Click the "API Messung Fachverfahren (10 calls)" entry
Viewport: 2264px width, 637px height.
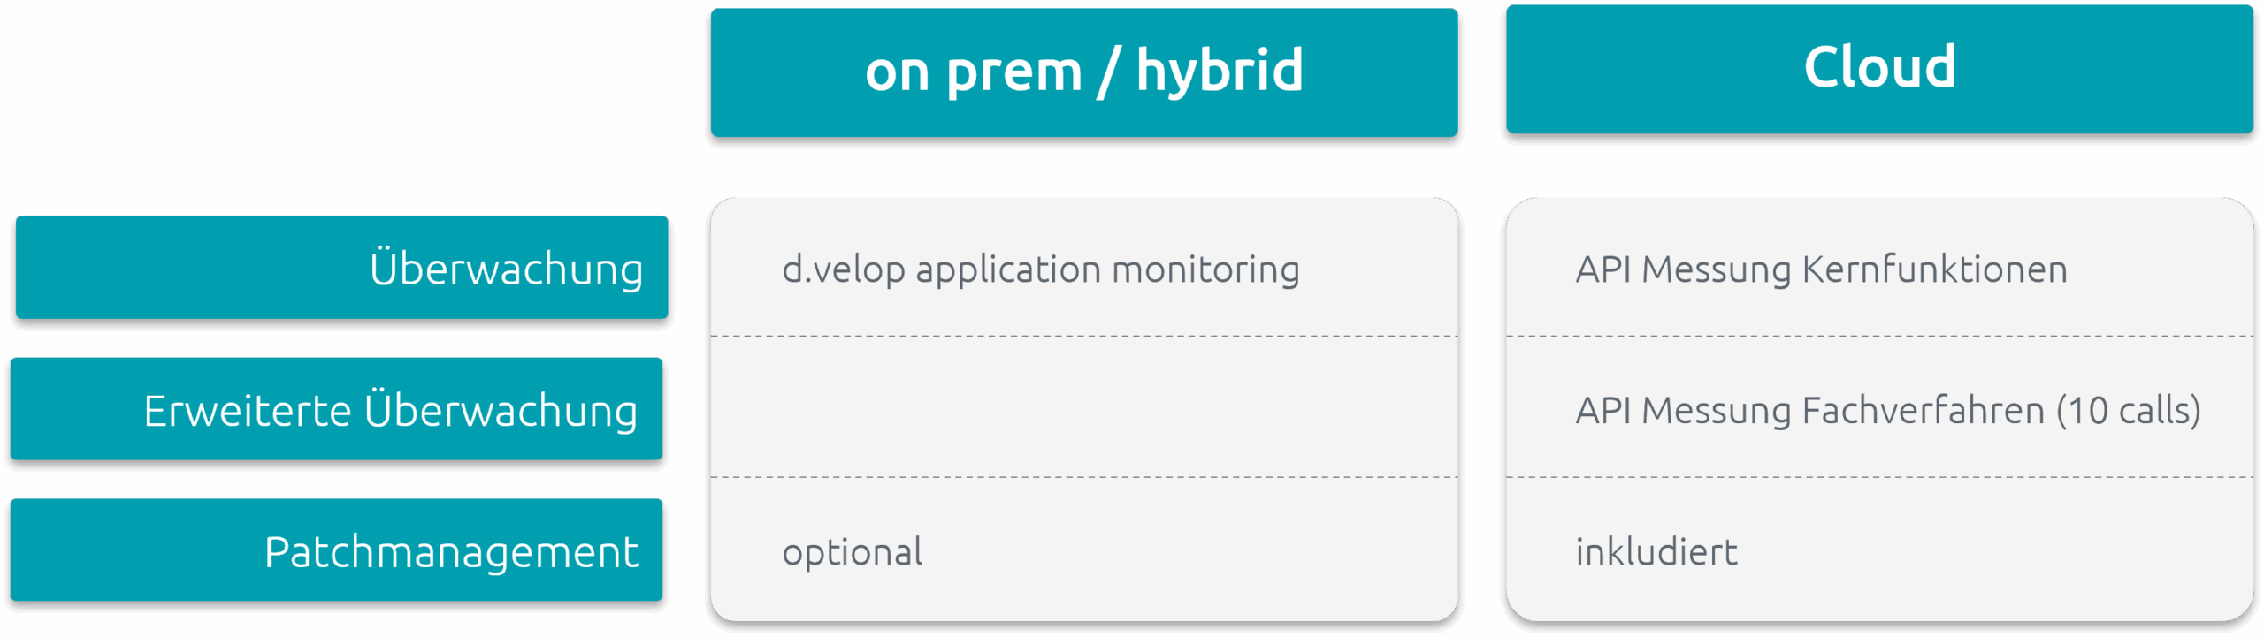coord(1887,410)
